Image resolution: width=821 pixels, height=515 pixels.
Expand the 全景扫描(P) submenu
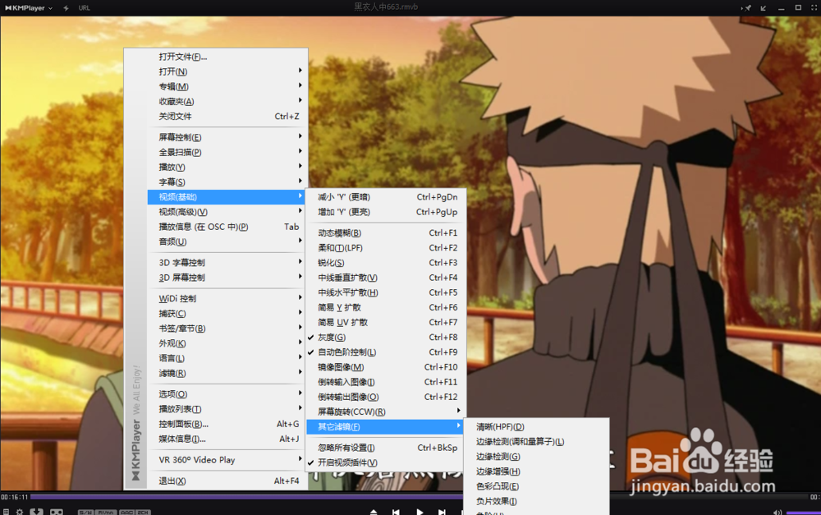[x=227, y=152]
